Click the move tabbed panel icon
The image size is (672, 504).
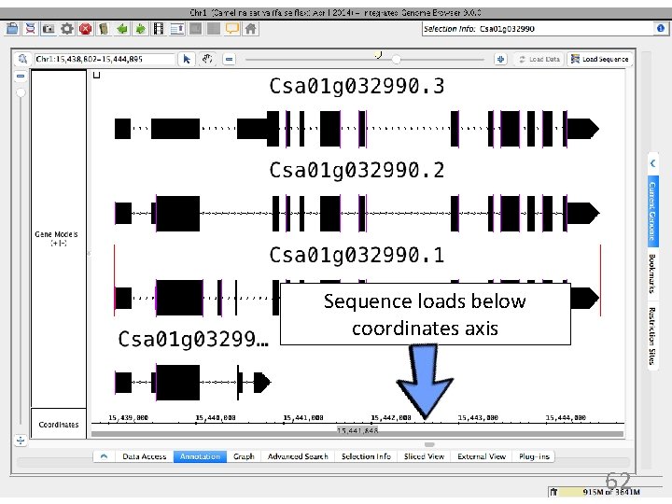[177, 29]
